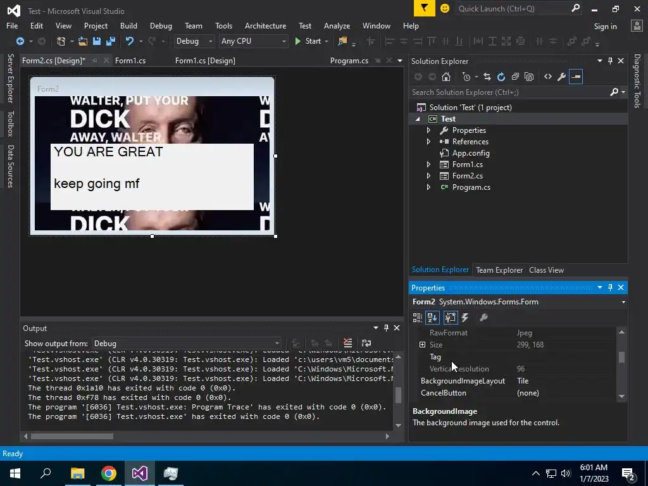
Task: Open the Debug solution configuration dropdown
Action: (x=194, y=41)
